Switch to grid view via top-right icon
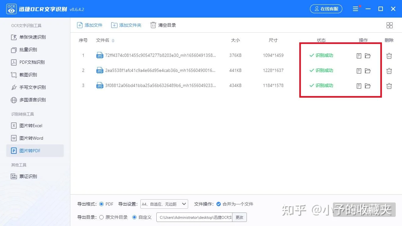The height and width of the screenshot is (226, 402). pyautogui.click(x=389, y=25)
